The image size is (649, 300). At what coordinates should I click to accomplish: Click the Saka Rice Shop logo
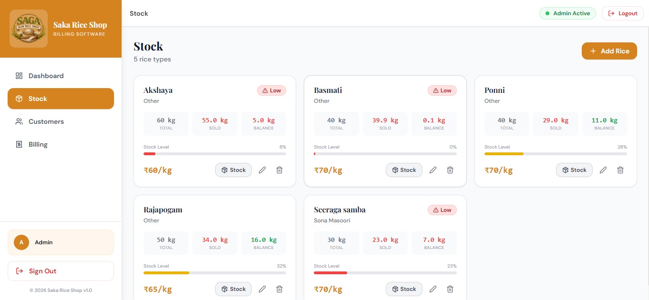pyautogui.click(x=29, y=28)
